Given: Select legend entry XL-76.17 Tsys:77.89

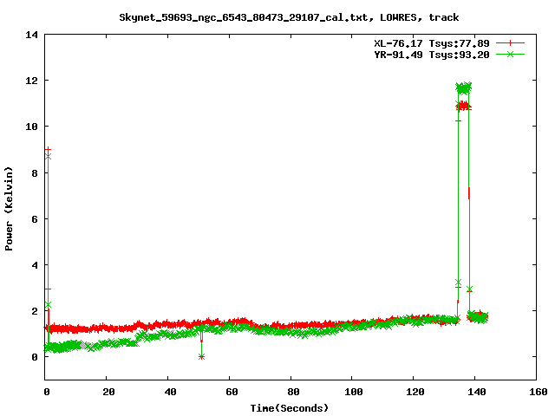Looking at the screenshot, I should pos(432,43).
